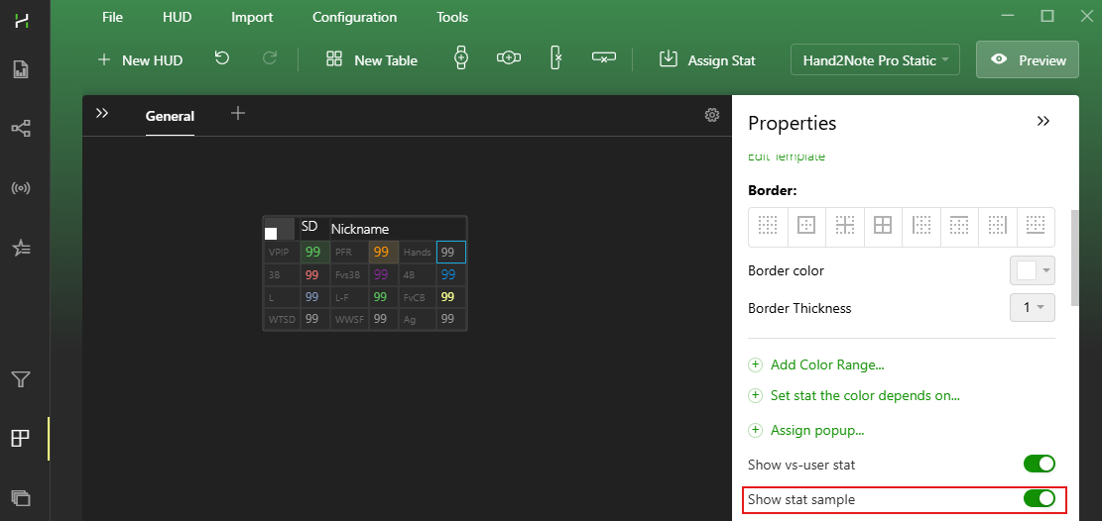Select the 3B value cell

pos(314,274)
